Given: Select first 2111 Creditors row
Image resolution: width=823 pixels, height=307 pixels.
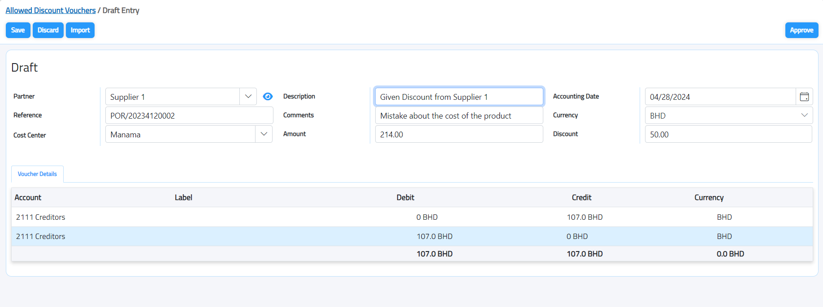Looking at the screenshot, I should point(41,217).
